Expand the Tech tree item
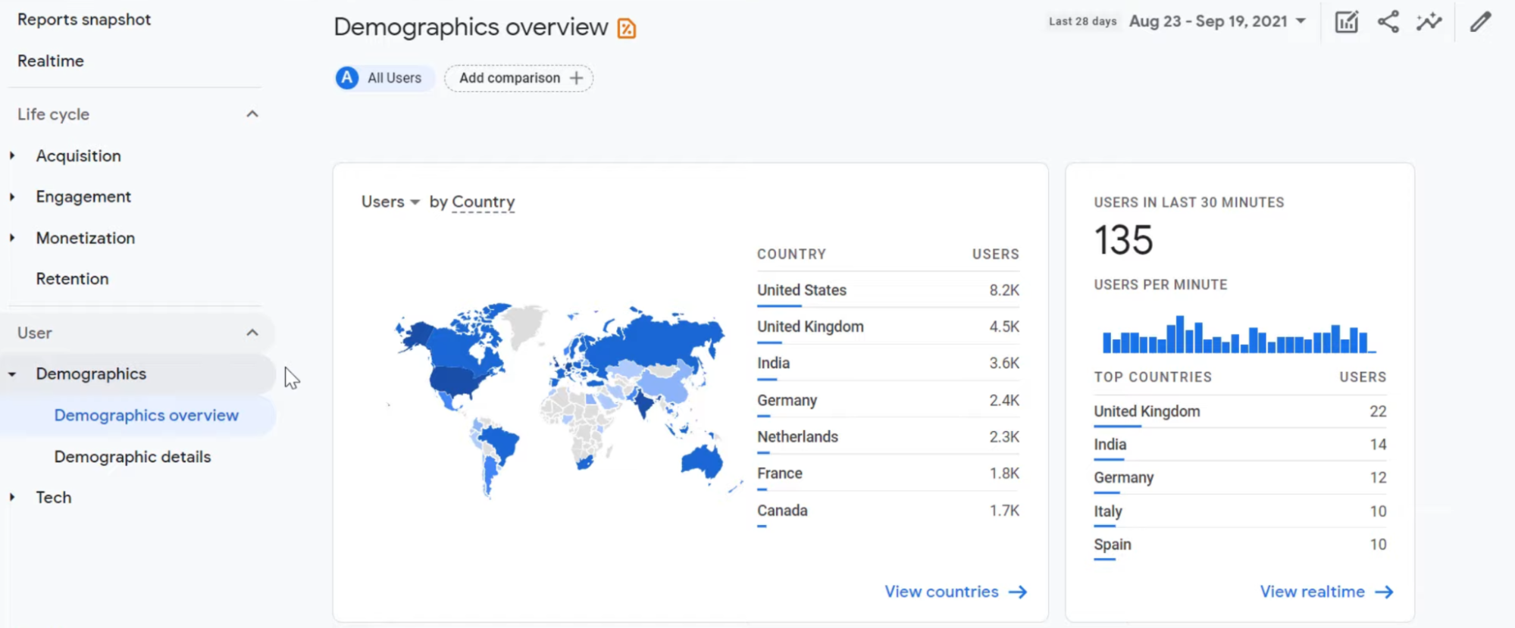 click(12, 498)
